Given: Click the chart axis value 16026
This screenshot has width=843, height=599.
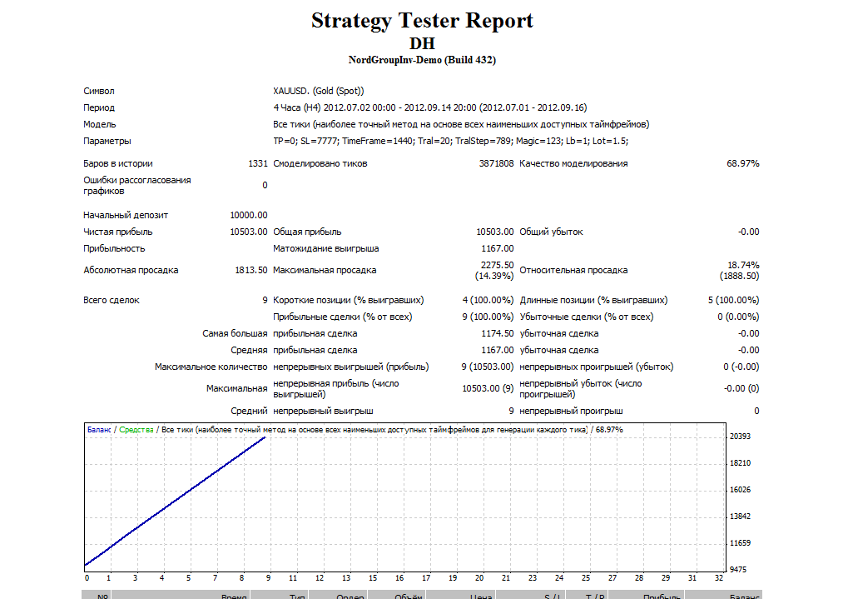Looking at the screenshot, I should tap(740, 490).
